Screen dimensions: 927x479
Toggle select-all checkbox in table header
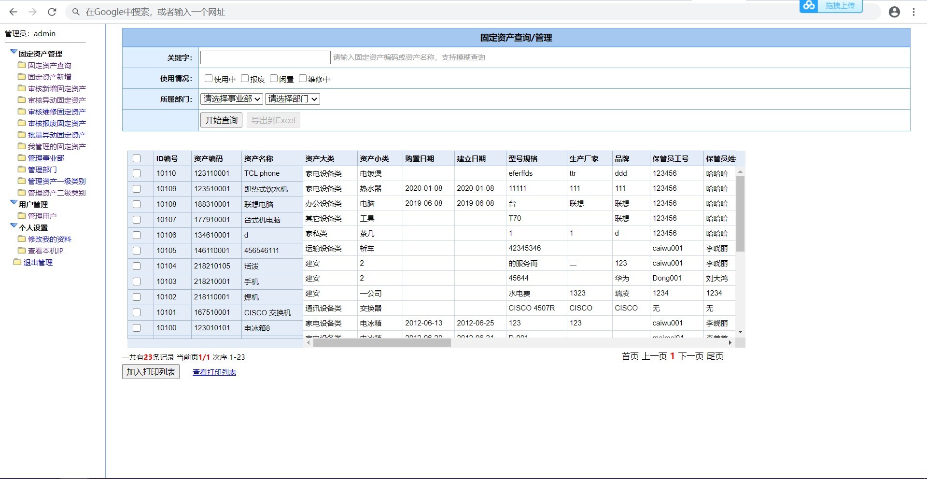click(x=137, y=158)
